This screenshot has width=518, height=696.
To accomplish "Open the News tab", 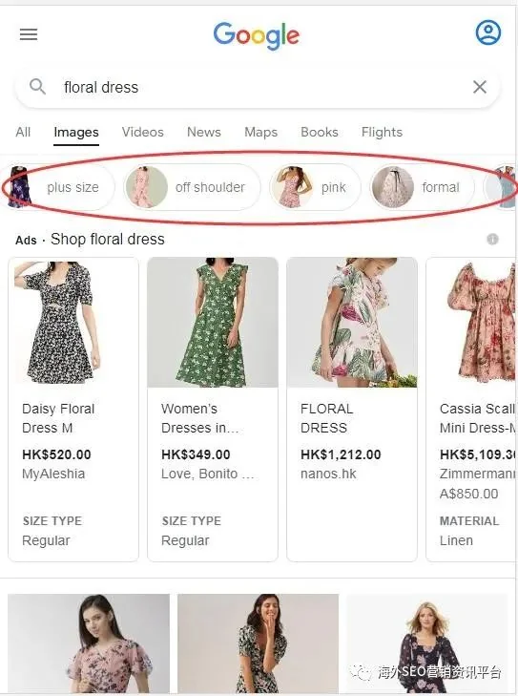I will pos(204,133).
